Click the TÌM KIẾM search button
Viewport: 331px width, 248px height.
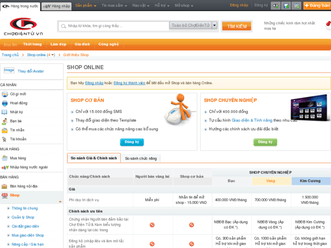tap(237, 26)
